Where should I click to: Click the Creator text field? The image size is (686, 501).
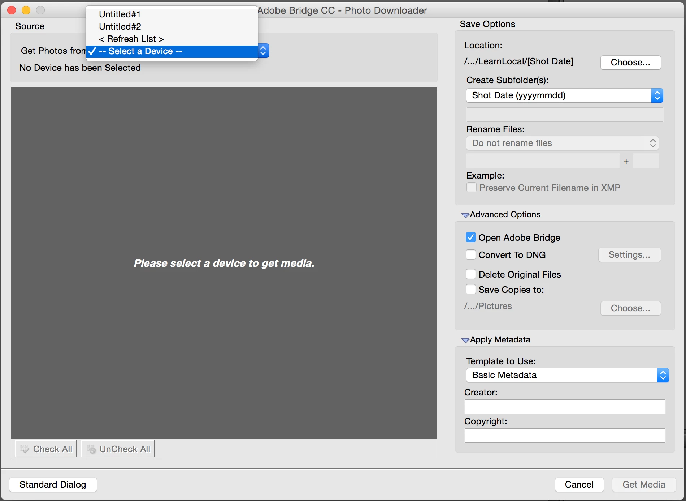coord(565,407)
